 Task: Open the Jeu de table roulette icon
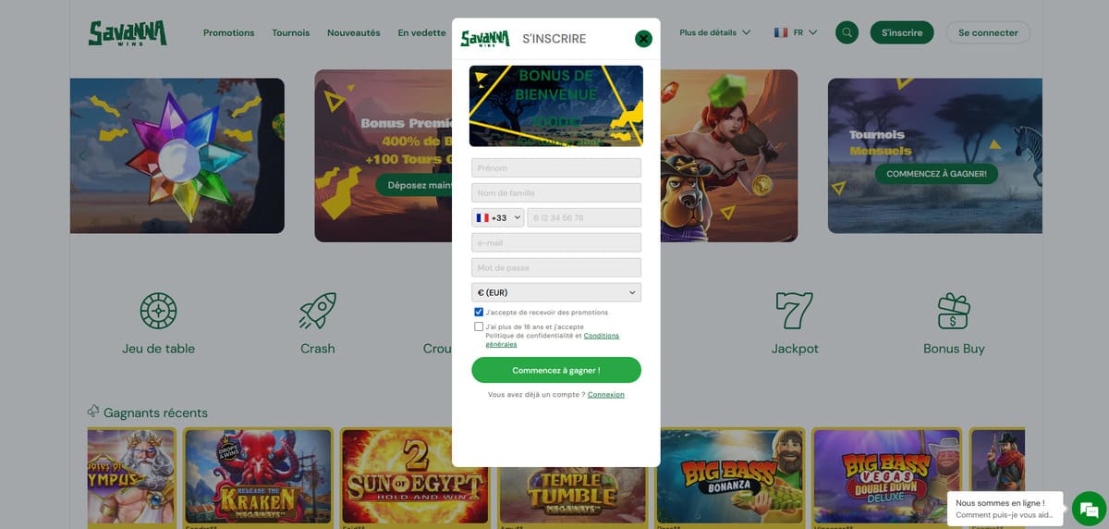[x=158, y=312]
